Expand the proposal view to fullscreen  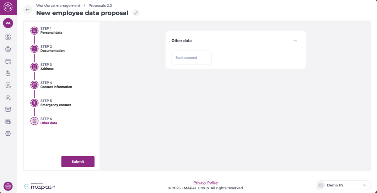(x=136, y=13)
